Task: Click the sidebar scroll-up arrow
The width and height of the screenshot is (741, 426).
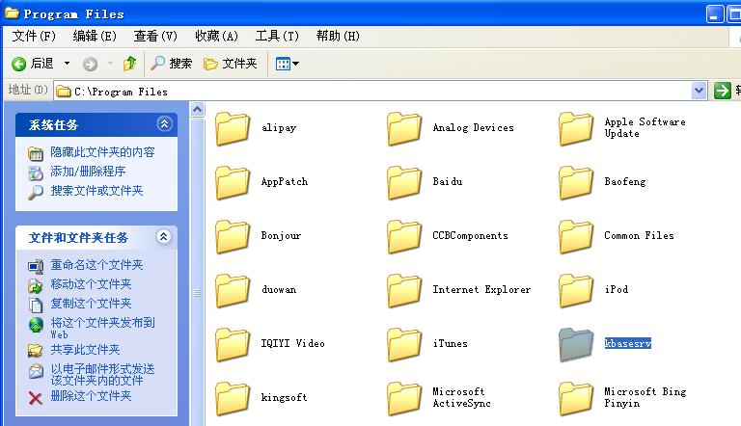Action: (x=197, y=110)
